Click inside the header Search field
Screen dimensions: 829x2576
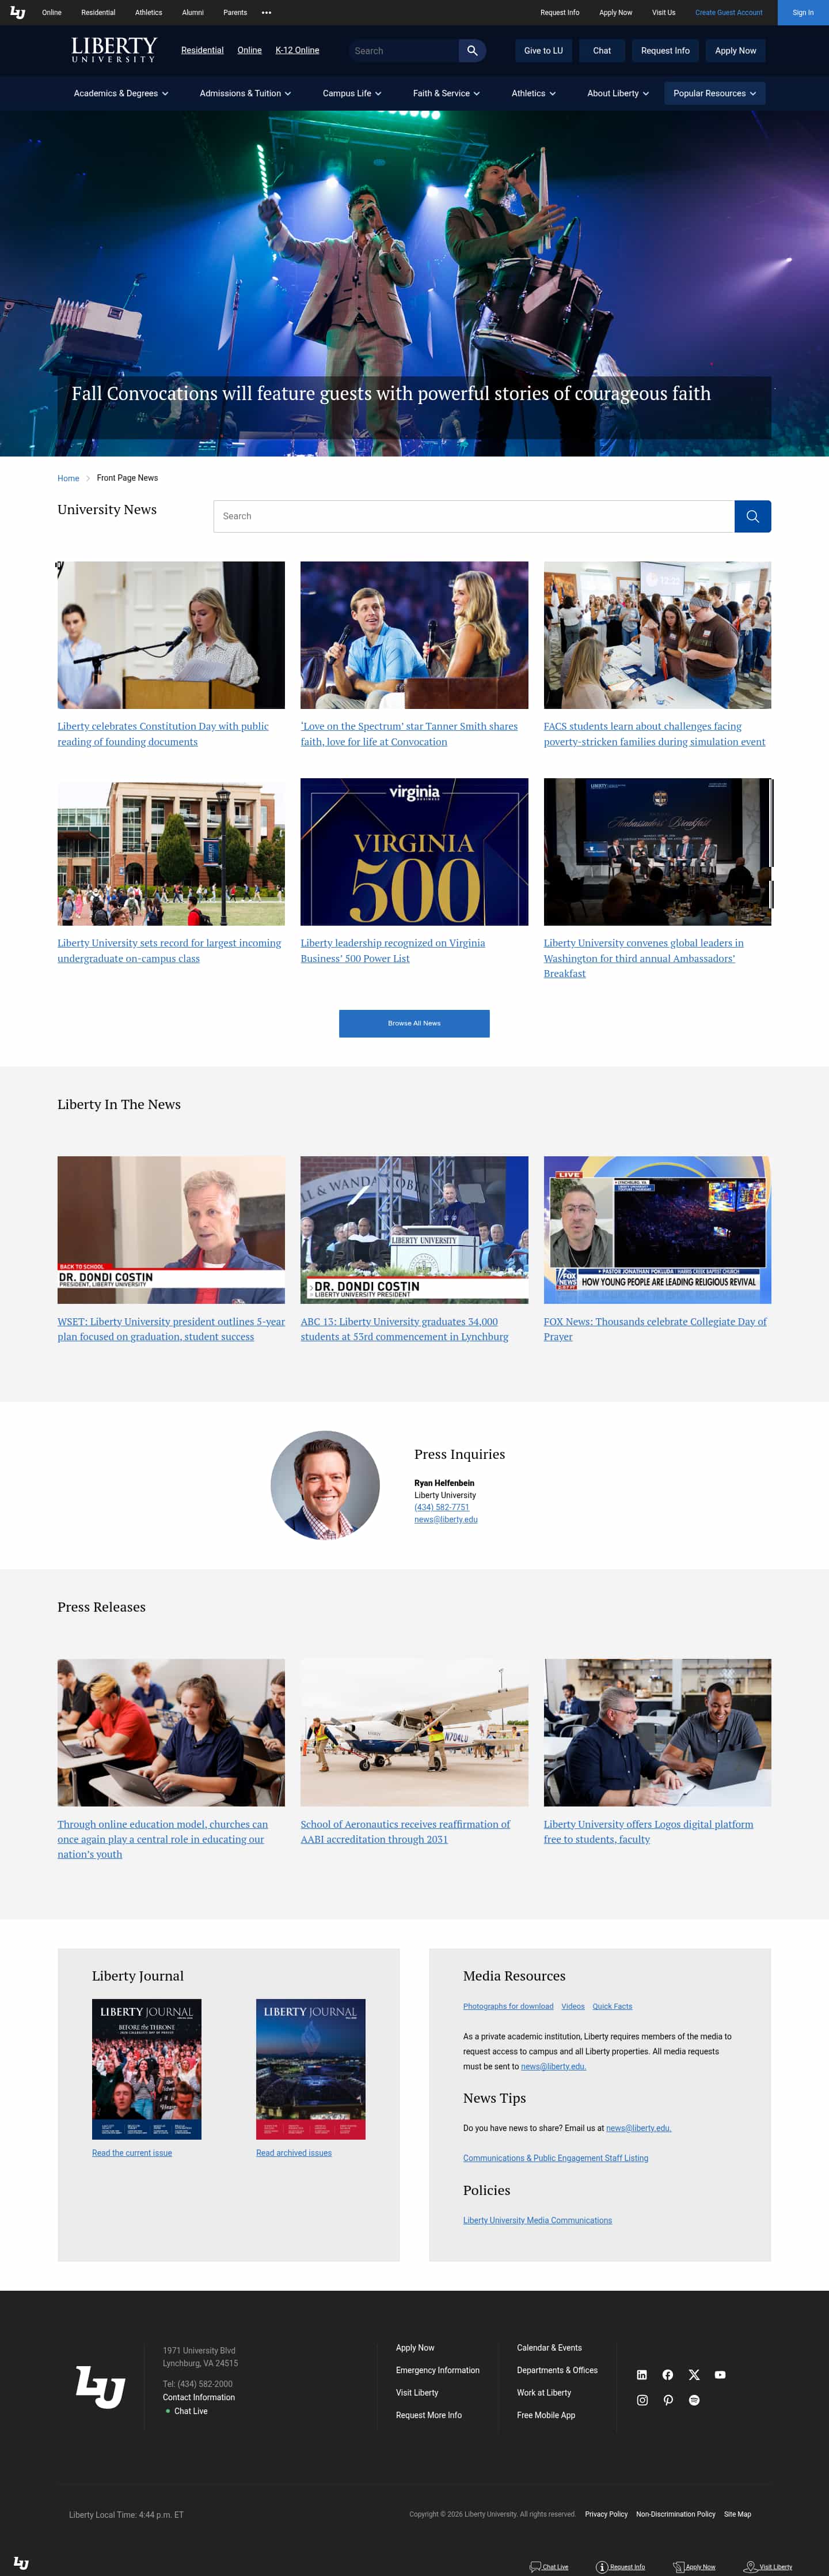point(404,51)
